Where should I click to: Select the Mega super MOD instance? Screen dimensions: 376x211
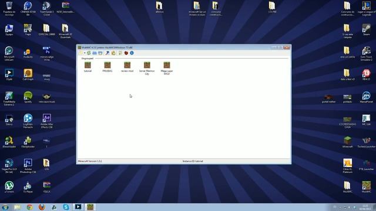[167, 68]
